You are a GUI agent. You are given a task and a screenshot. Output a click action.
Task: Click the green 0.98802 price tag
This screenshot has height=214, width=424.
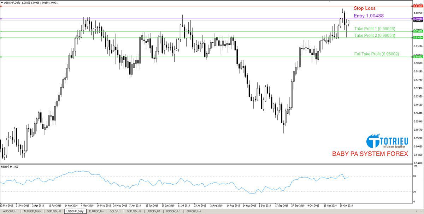pyautogui.click(x=418, y=57)
